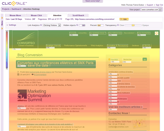Toggle Hidden objects switch

point(82,25)
